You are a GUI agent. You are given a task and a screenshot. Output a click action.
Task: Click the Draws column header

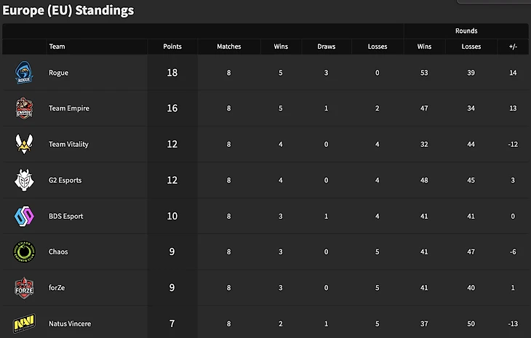327,47
